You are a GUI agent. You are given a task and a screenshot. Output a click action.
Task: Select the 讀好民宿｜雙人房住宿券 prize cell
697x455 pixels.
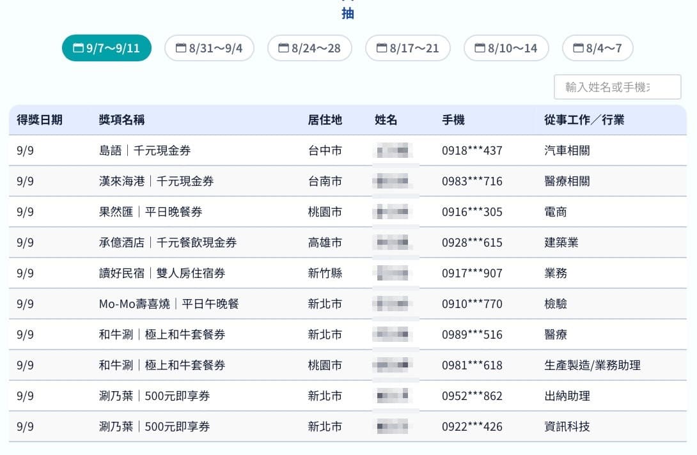[162, 274]
